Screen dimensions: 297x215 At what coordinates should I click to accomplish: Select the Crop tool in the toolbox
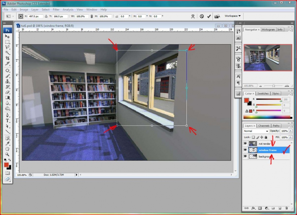(8, 58)
